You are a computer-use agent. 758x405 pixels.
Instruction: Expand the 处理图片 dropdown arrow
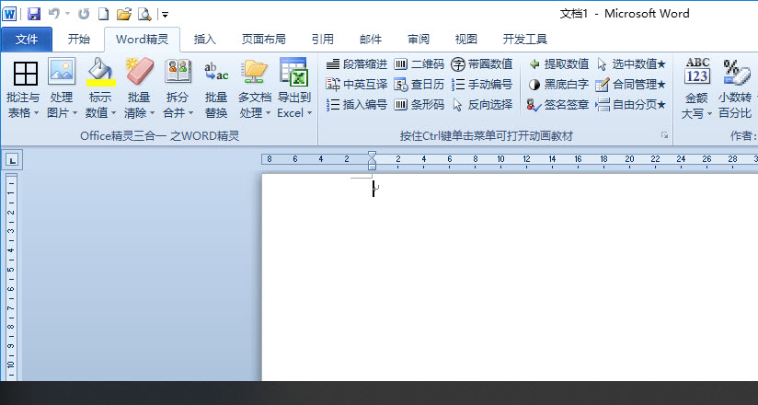pos(75,114)
